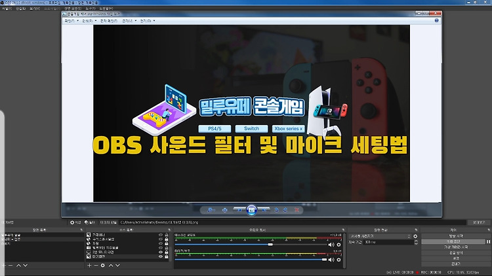
Task: Move the selected source down
Action: pyautogui.click(x=117, y=266)
